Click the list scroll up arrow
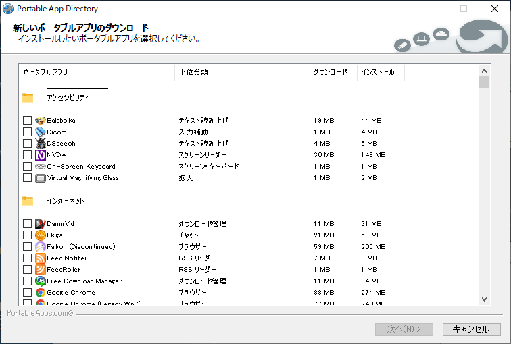Image resolution: width=511 pixels, height=344 pixels. click(x=484, y=71)
